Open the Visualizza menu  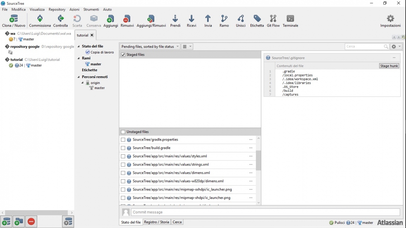pos(37,9)
